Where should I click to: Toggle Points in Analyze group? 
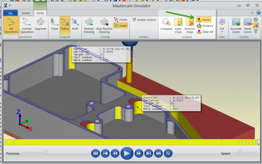[x=204, y=20]
